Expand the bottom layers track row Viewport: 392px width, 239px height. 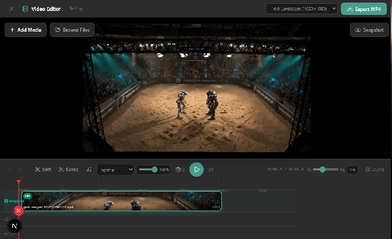(x=2, y=234)
